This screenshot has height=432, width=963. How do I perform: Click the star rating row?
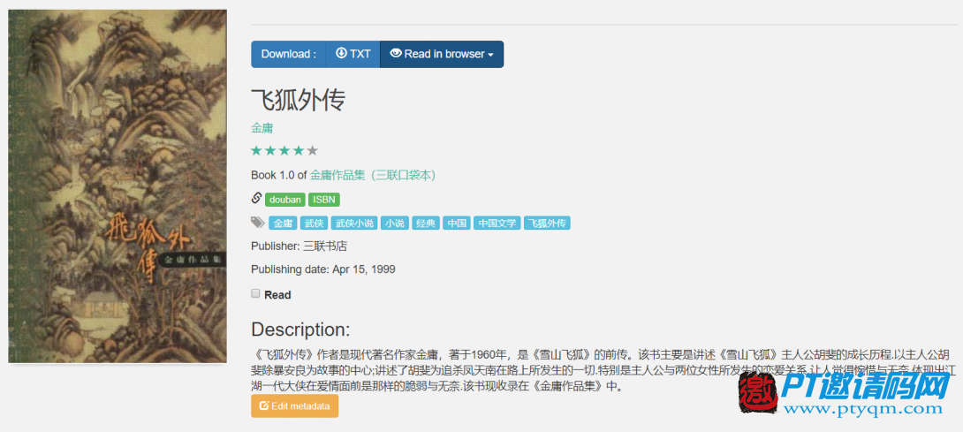[284, 150]
